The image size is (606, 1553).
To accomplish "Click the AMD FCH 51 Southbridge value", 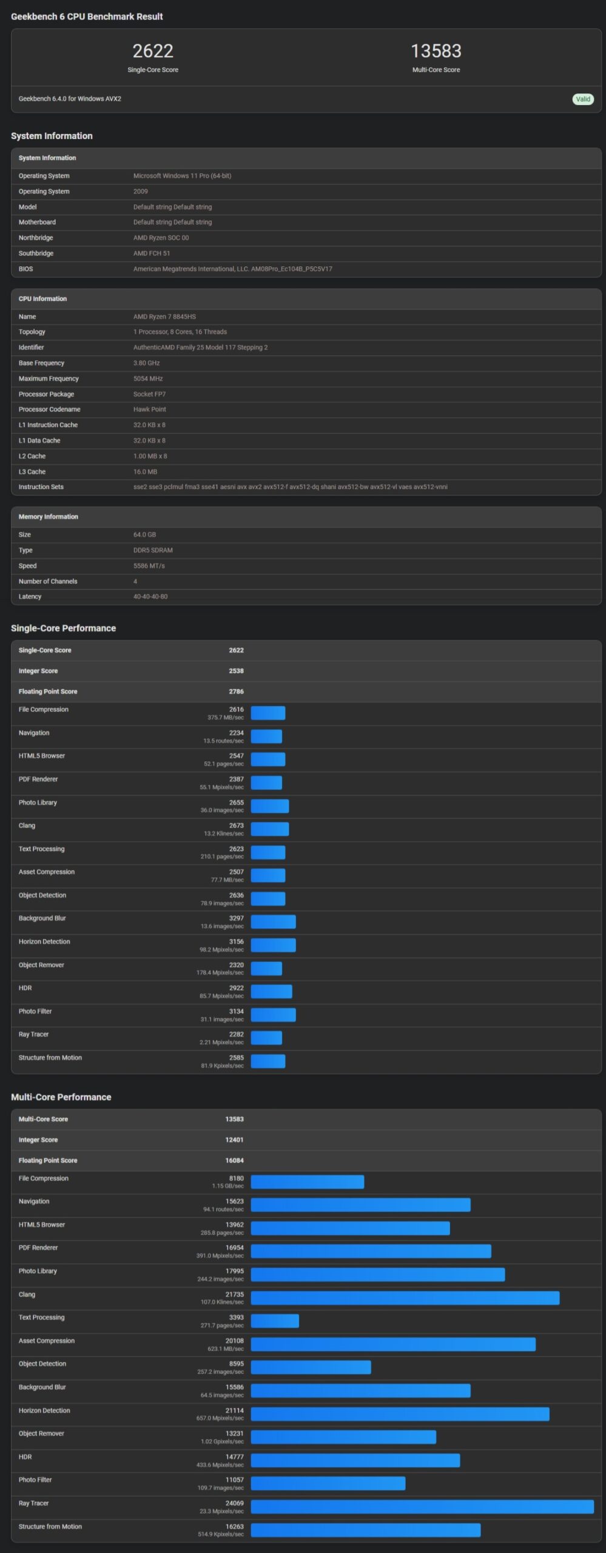I will click(x=152, y=254).
